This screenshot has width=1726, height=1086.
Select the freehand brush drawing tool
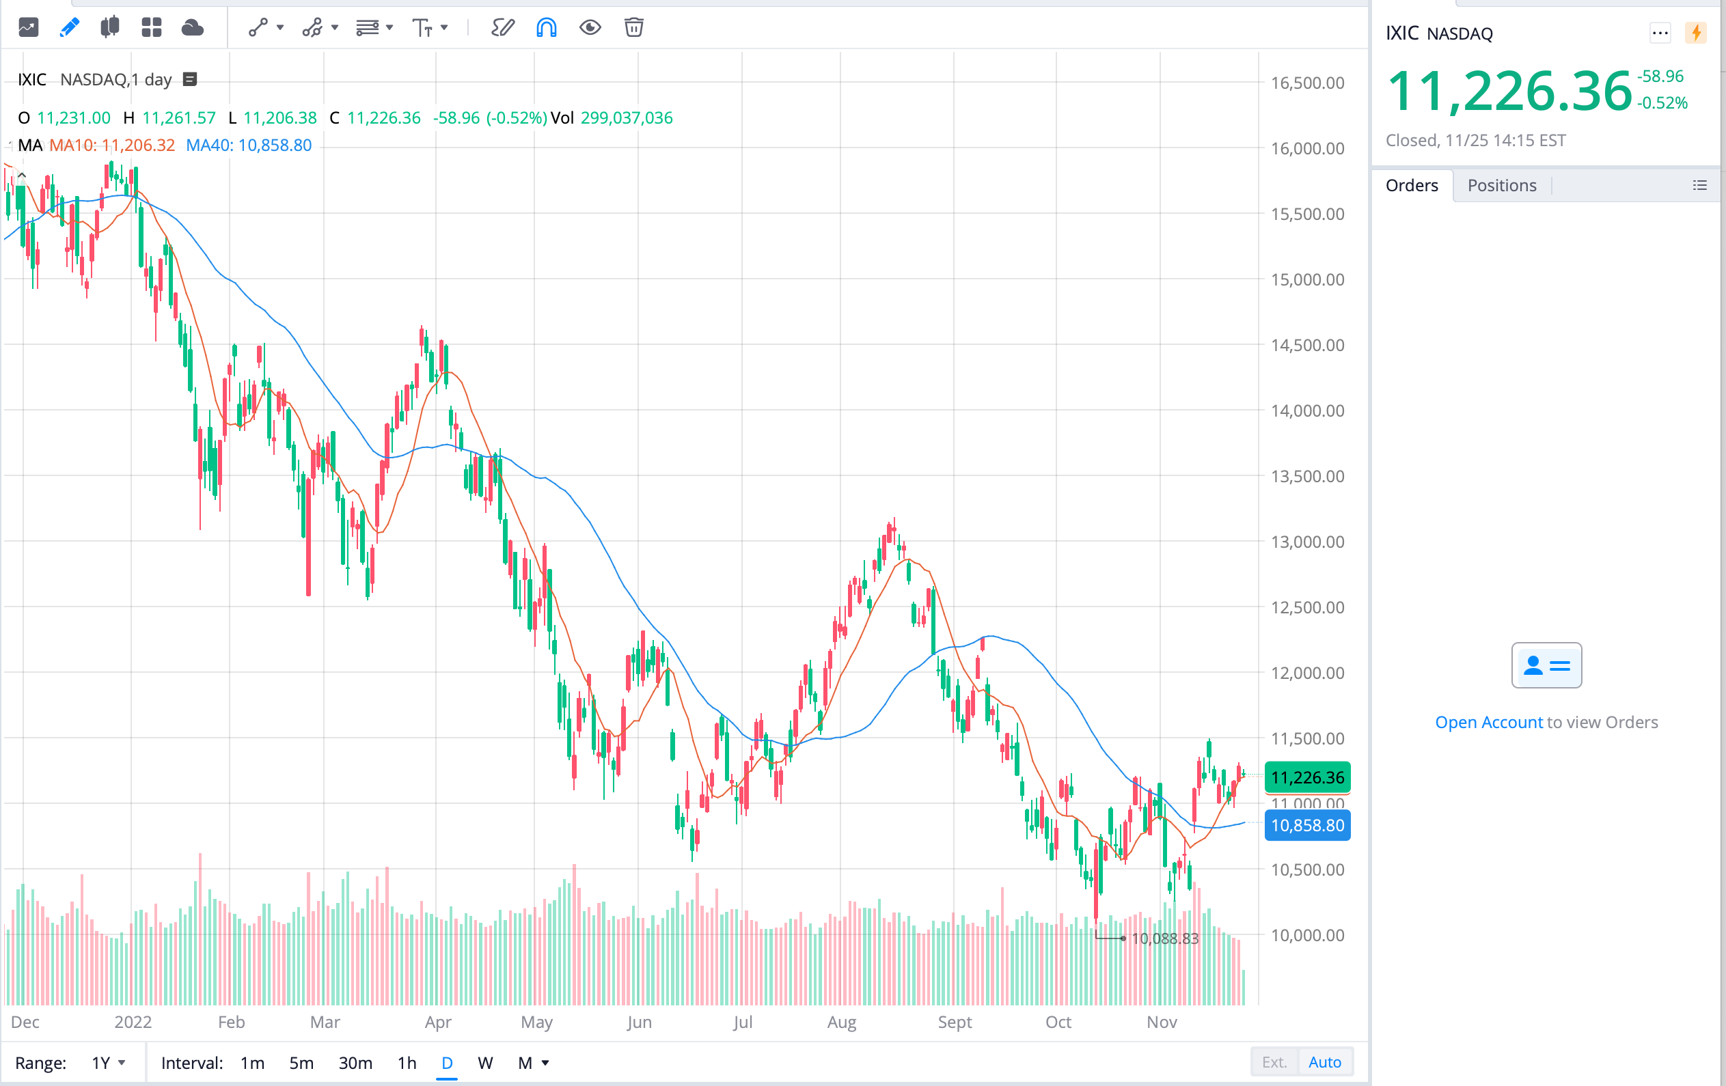click(502, 27)
